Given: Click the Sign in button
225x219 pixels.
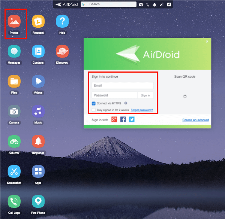Looking at the screenshot, I should [145, 95].
